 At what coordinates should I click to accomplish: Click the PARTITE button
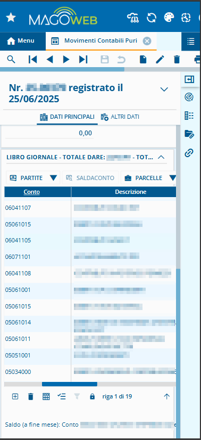27,178
